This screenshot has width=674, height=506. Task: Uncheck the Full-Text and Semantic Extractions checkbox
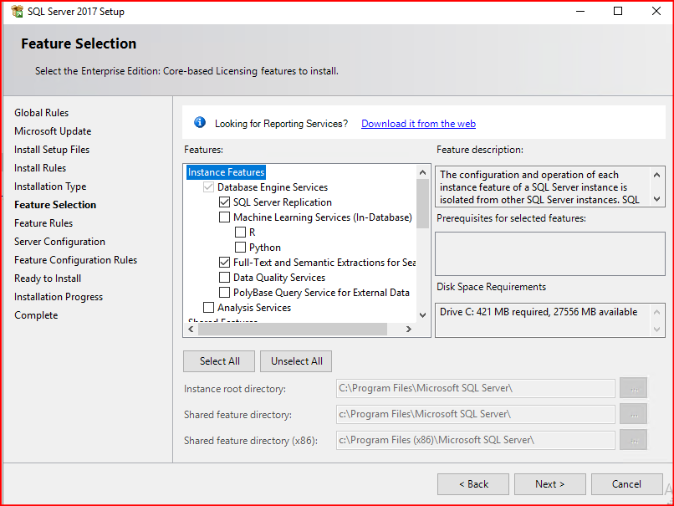click(224, 263)
